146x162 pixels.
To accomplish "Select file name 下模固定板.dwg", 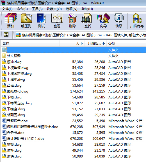I will [x=19, y=103].
